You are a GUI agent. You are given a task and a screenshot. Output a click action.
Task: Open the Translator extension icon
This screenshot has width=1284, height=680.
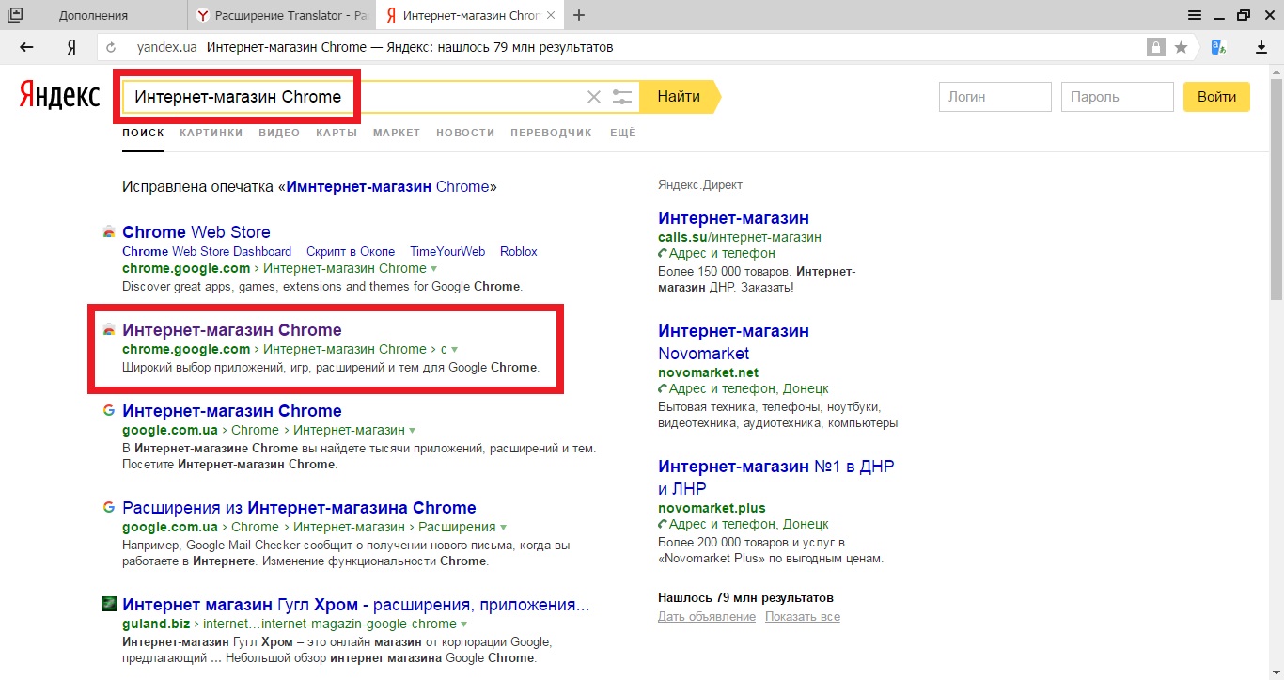point(1219,47)
